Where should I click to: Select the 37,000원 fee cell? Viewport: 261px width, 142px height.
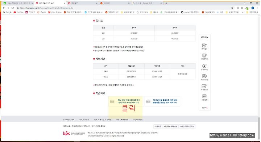(x=134, y=33)
